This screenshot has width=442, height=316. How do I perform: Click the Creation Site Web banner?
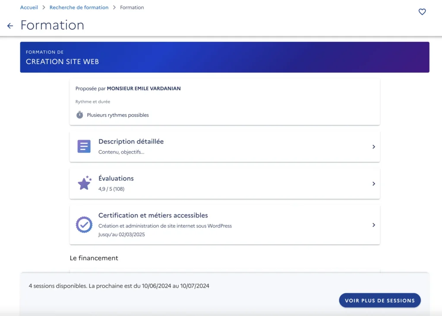[x=224, y=57]
